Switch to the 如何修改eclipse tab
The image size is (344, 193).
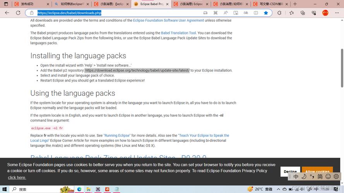(x=72, y=4)
